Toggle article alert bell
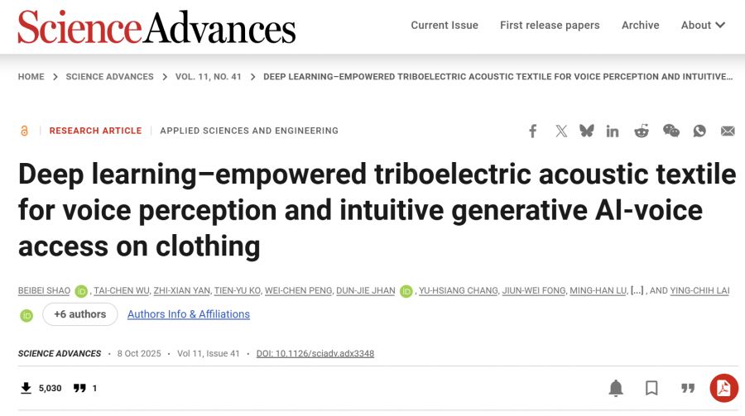745x416 pixels. point(616,388)
